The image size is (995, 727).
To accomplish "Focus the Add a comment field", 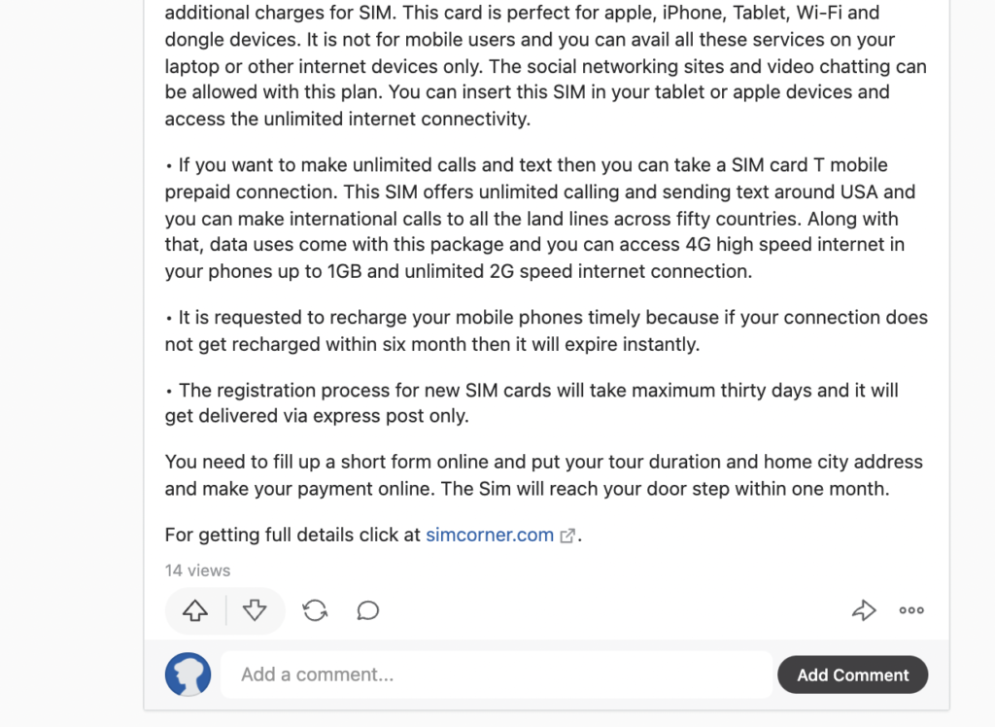I will [497, 675].
